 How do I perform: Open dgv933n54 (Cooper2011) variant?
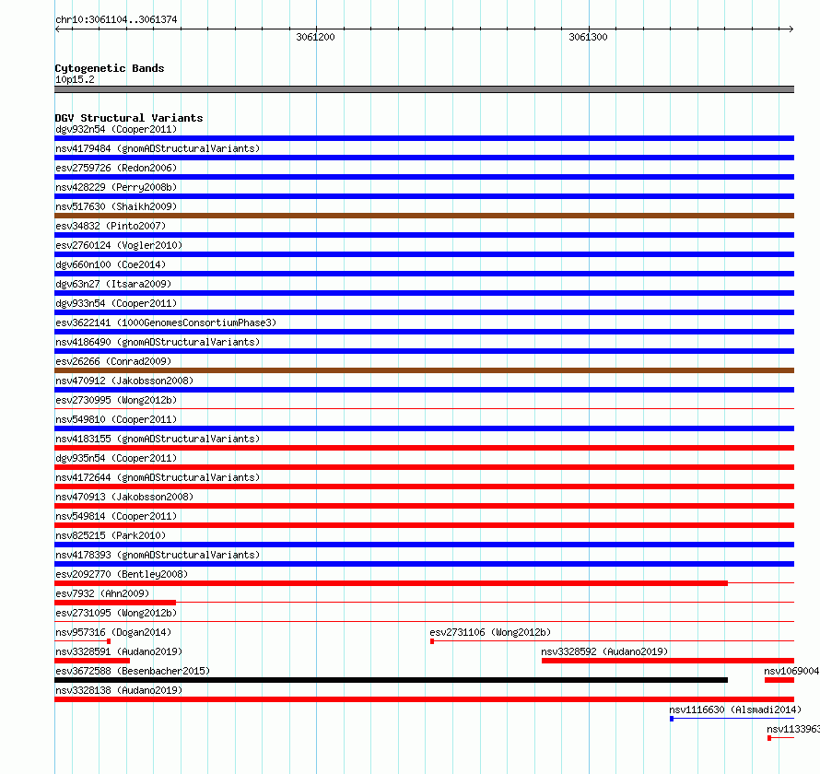click(x=116, y=303)
